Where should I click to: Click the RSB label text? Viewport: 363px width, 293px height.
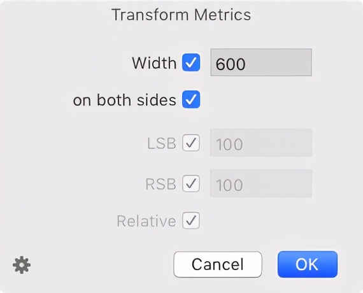(x=161, y=184)
